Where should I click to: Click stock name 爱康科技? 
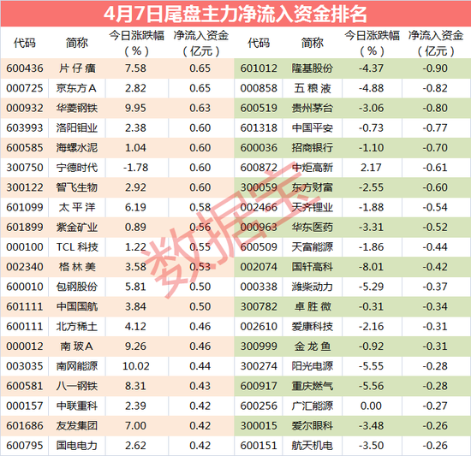pyautogui.click(x=313, y=327)
